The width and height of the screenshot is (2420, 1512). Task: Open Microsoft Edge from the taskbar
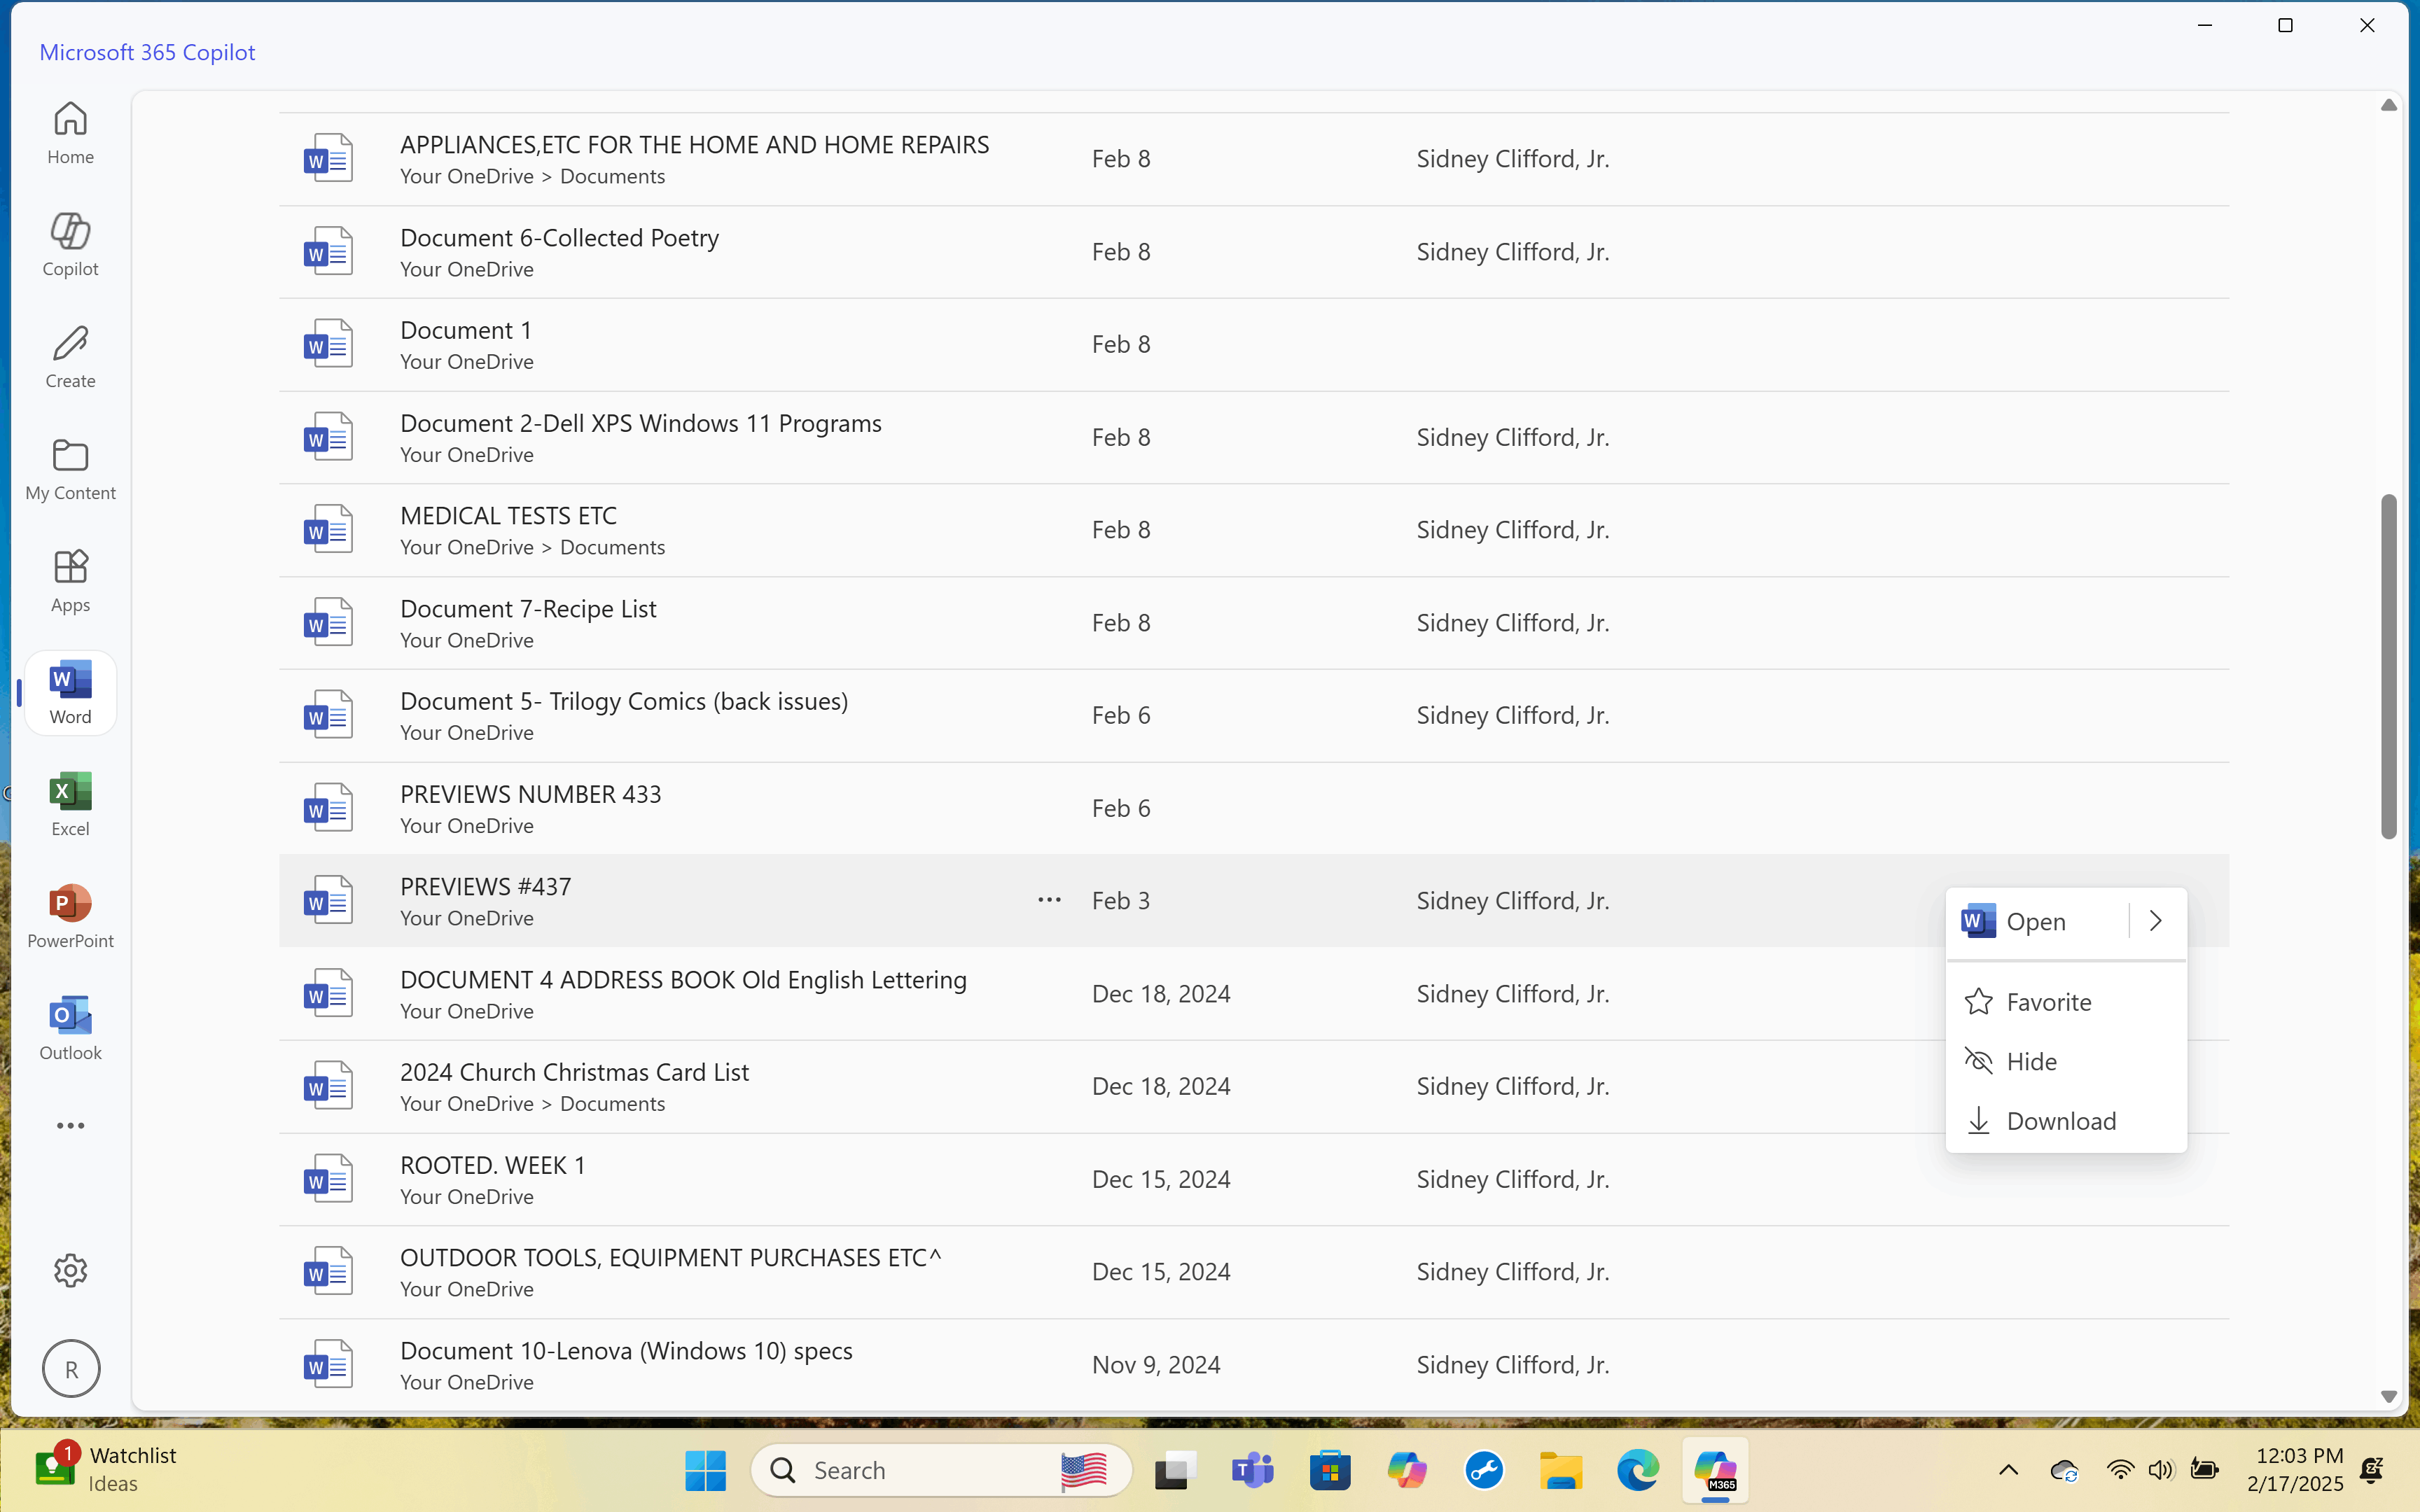click(1638, 1470)
